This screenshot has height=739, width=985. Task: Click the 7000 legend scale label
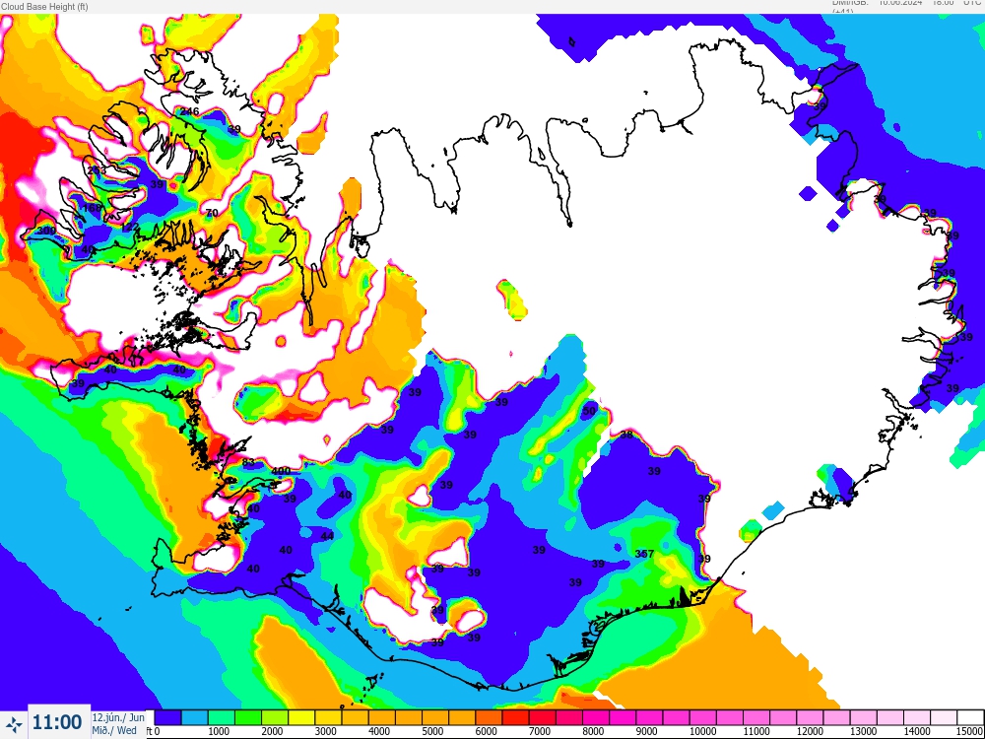[539, 731]
